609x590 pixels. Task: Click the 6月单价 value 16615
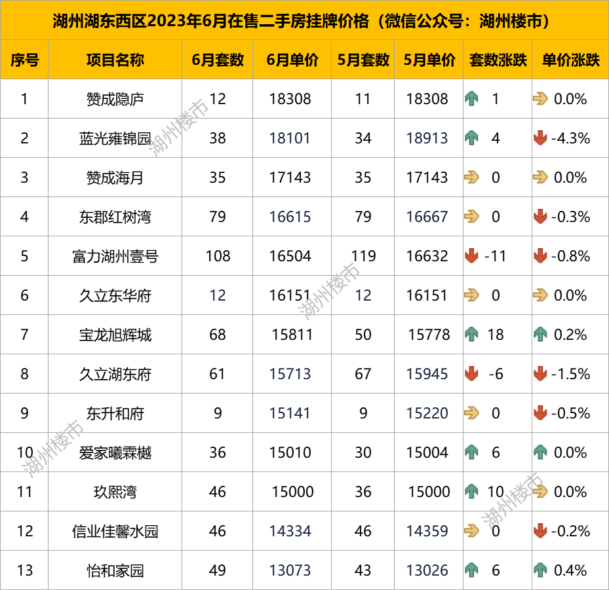coord(290,217)
